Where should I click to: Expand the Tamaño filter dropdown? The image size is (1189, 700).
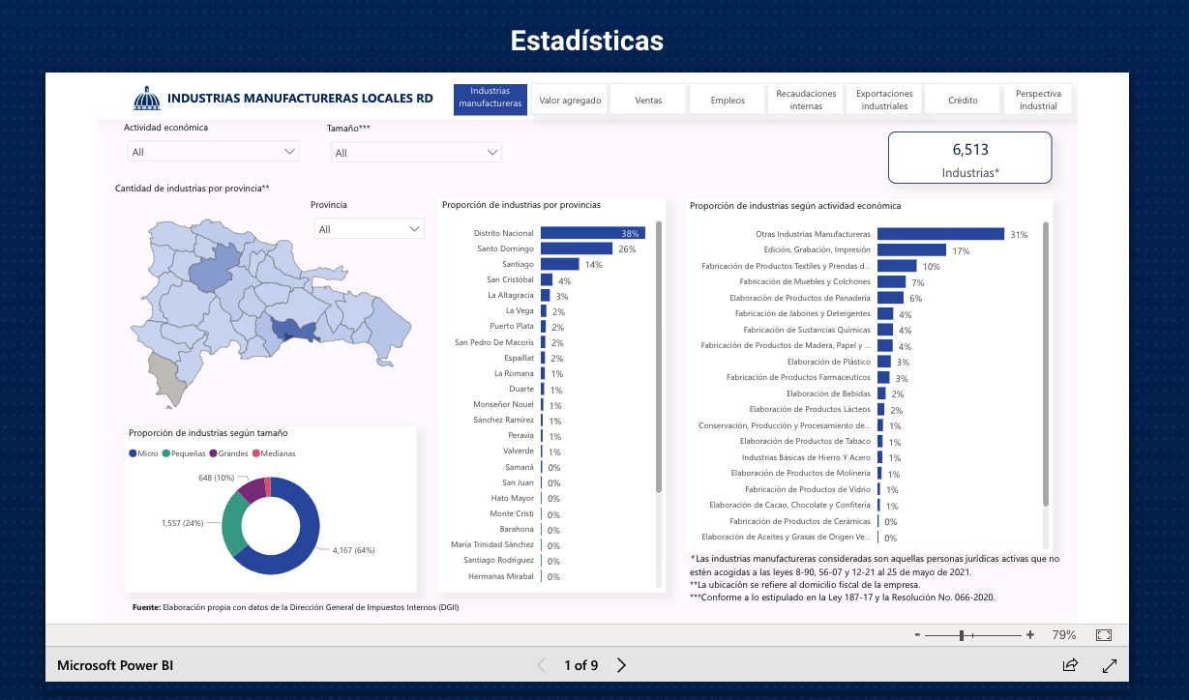tap(416, 153)
